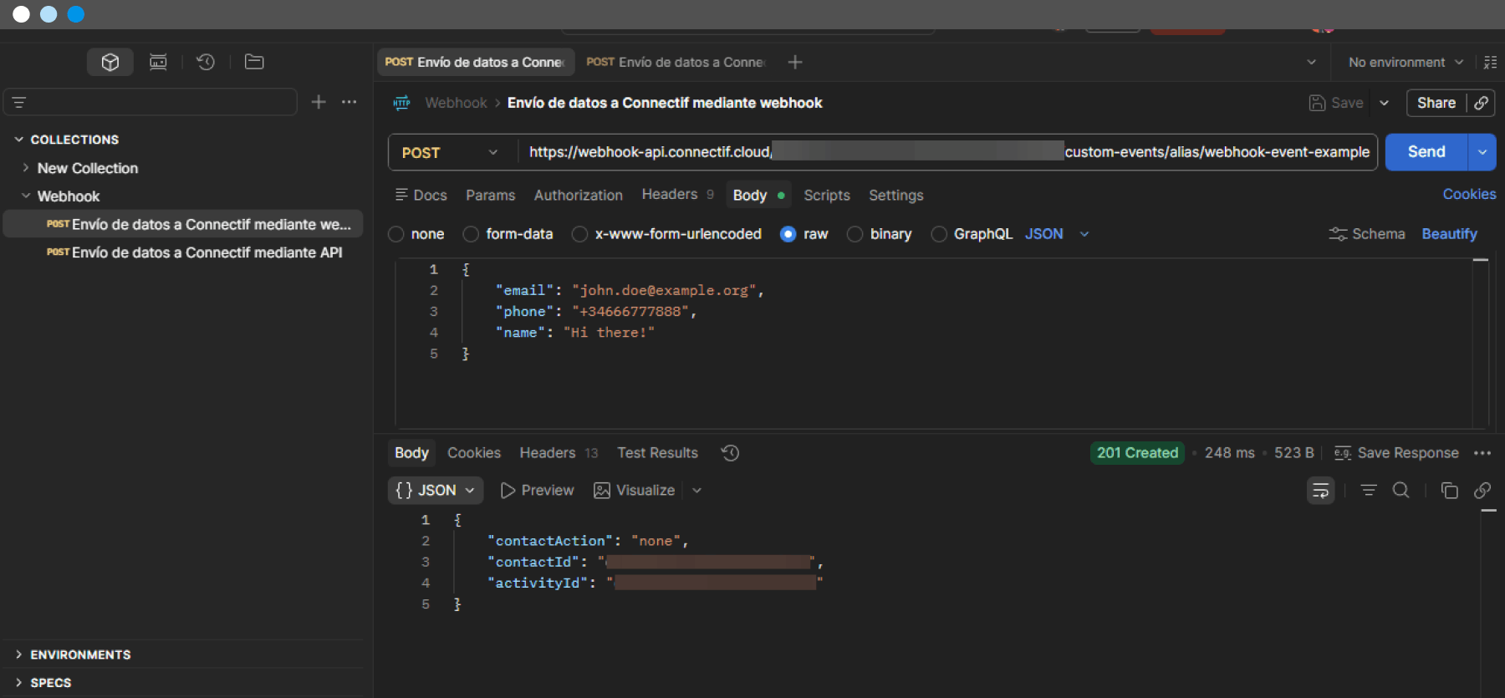This screenshot has width=1505, height=698.
Task: Click the Share button
Action: coord(1436,103)
